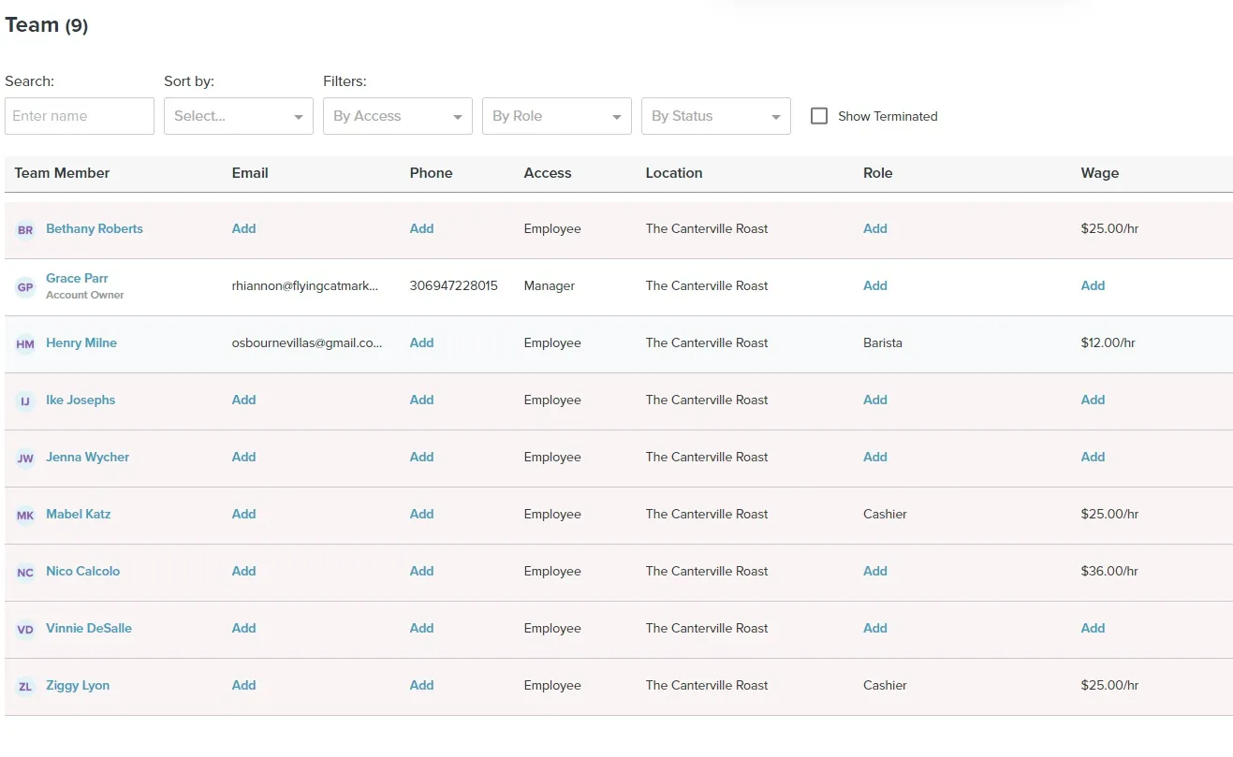Add a phone number for Vinnie DeSalle
Screen dimensions: 1233x757
coord(422,628)
